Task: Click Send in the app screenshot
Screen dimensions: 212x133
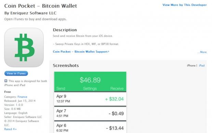Action: (x=61, y=89)
